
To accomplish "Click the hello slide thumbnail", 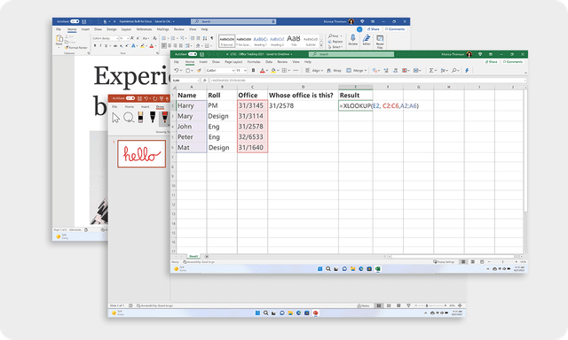I will pos(141,154).
